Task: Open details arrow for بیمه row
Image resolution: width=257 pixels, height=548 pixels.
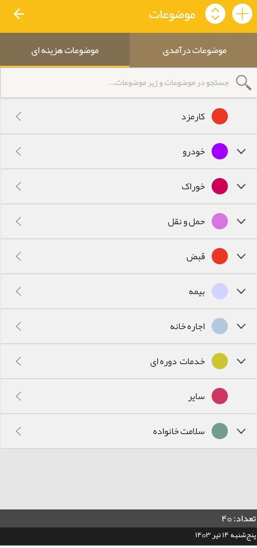Action: (x=19, y=291)
